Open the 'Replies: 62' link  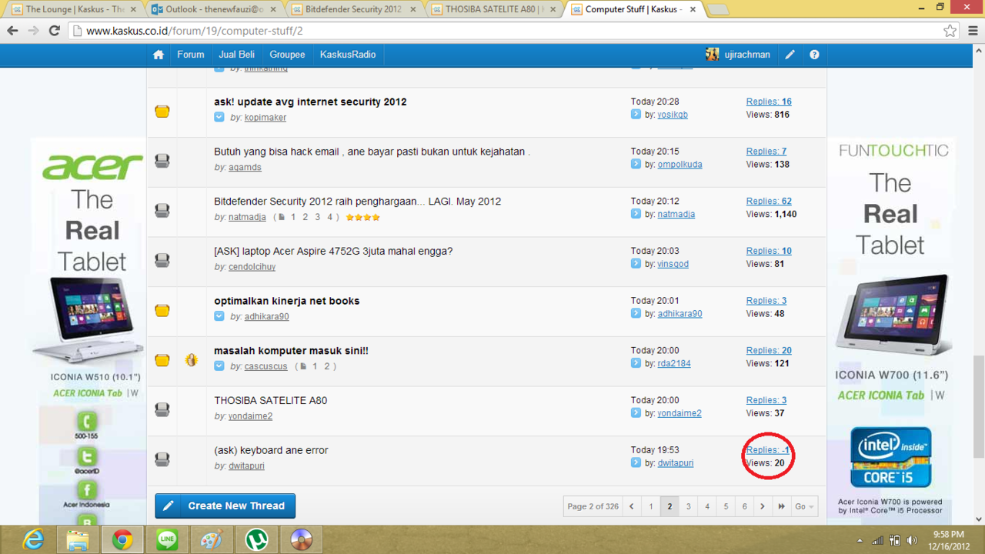768,202
